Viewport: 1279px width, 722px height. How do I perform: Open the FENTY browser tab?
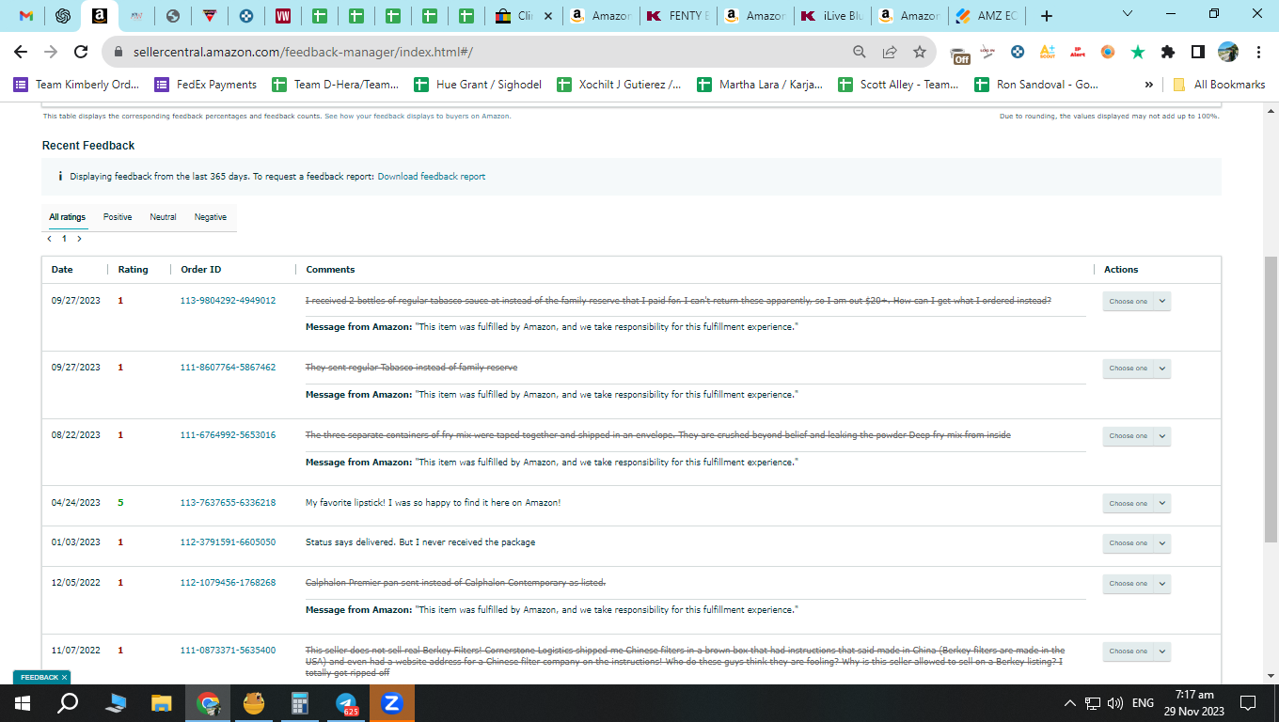coord(678,16)
